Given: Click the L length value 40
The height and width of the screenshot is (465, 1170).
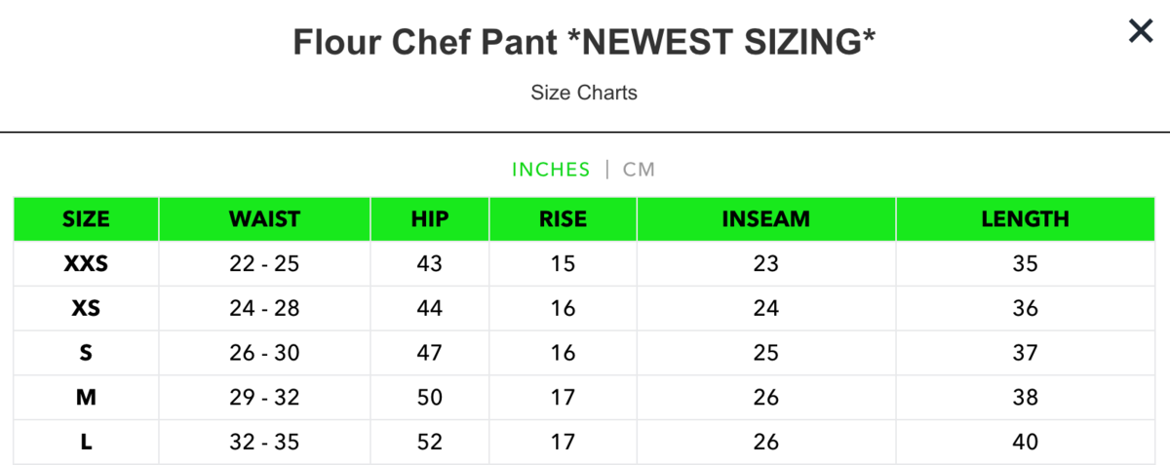Looking at the screenshot, I should 1025,443.
